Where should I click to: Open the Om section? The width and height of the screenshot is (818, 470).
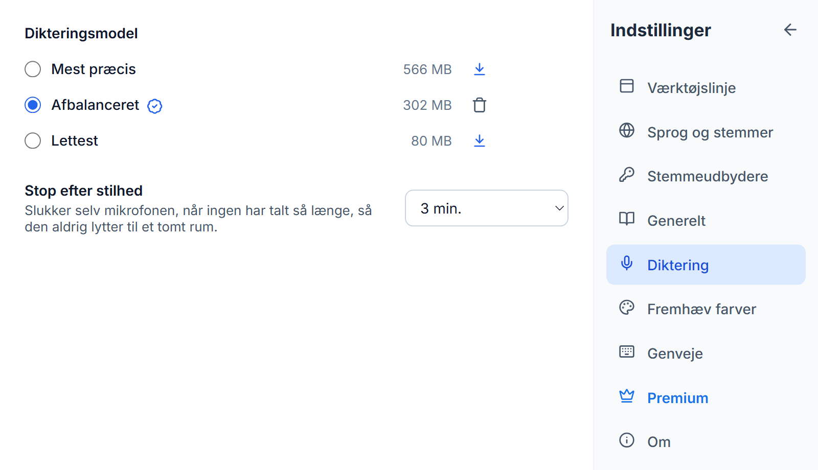point(706,442)
